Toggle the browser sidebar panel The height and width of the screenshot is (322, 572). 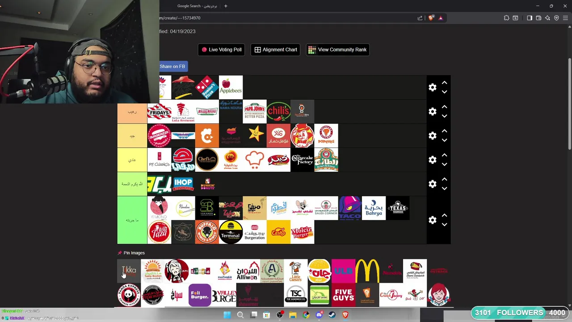(x=530, y=18)
